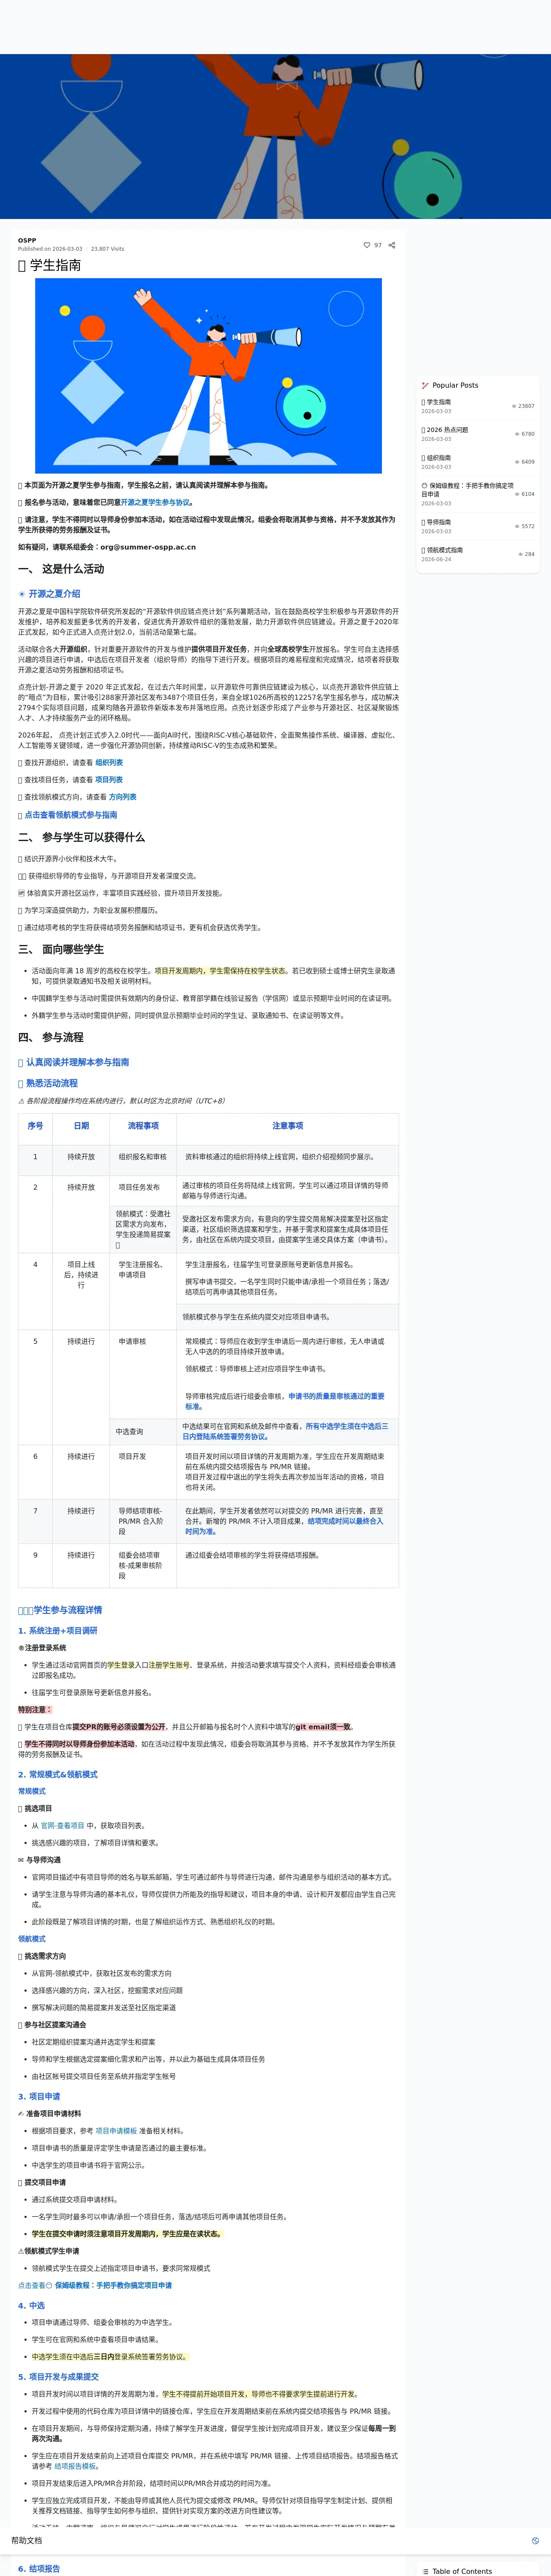The height and width of the screenshot is (2576, 551).
Task: Open the 项目申请模板 link
Action: click(x=116, y=2131)
